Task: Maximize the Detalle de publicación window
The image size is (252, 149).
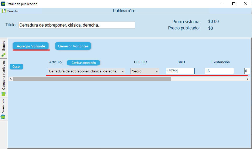Action: click(234, 4)
